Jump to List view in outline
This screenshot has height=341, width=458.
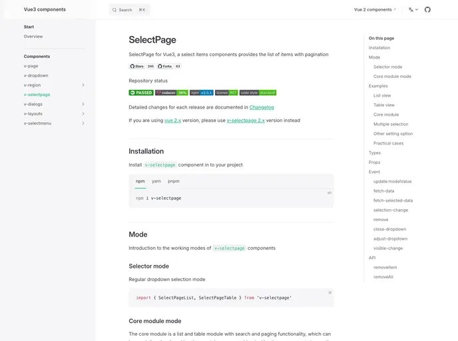tap(382, 95)
